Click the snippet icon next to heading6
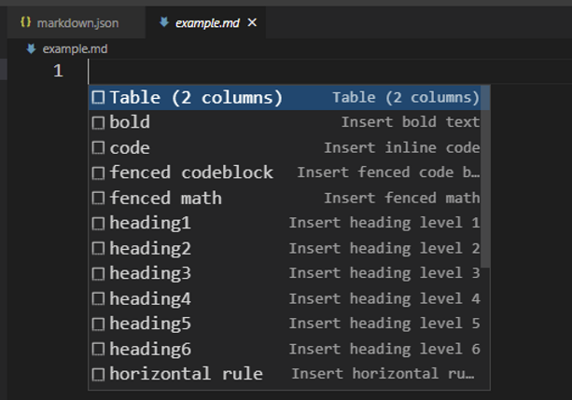This screenshot has height=400, width=572. (98, 349)
